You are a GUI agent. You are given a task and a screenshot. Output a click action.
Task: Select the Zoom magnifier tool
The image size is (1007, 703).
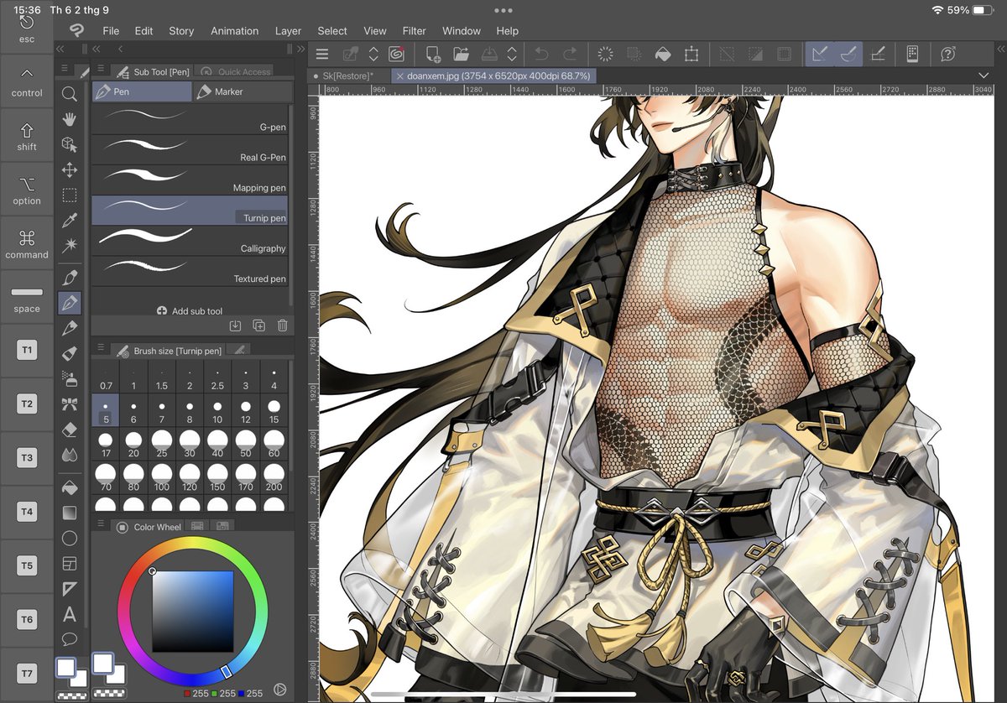click(x=70, y=94)
